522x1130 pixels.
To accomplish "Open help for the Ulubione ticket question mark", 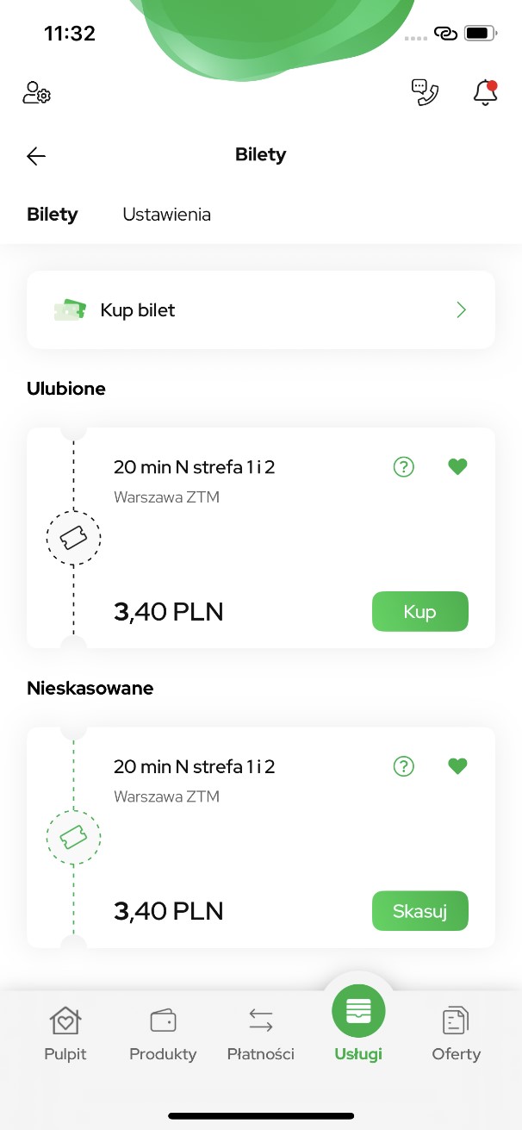I will 403,466.
